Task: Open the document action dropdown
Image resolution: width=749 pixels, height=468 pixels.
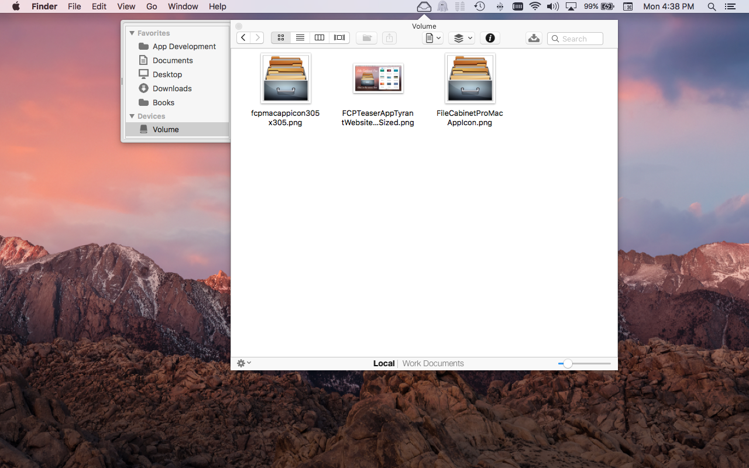Action: [432, 37]
